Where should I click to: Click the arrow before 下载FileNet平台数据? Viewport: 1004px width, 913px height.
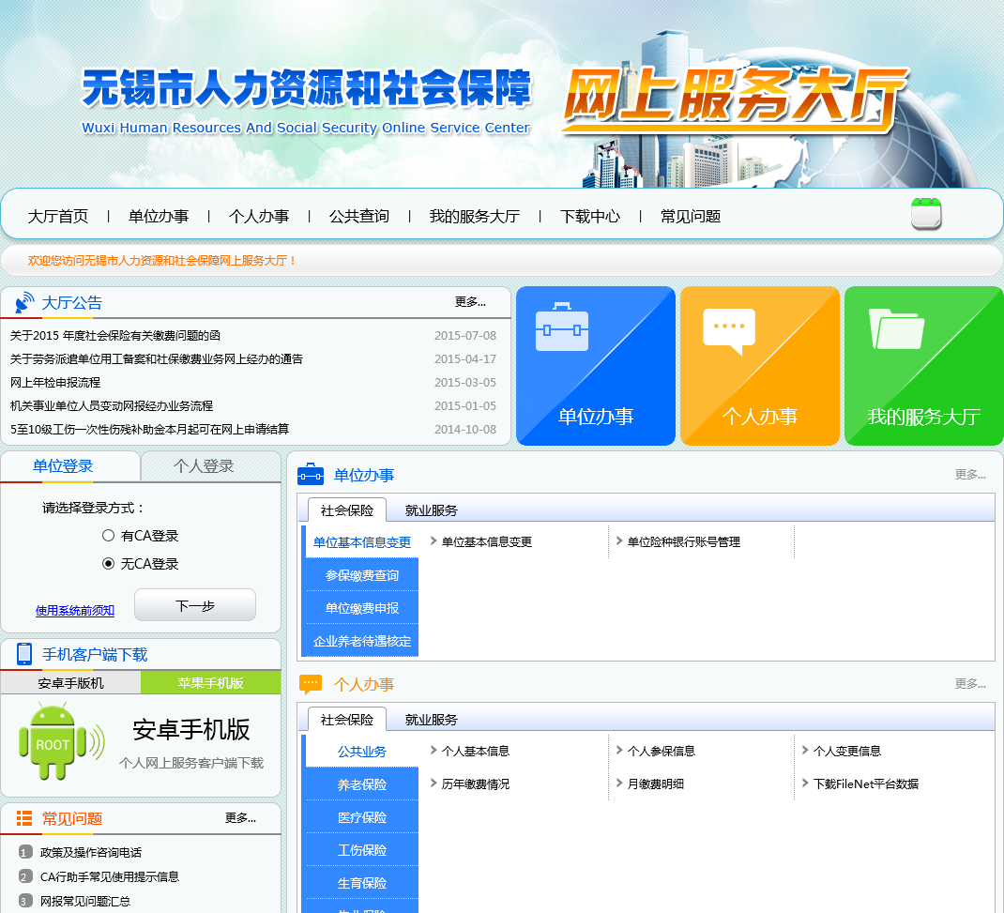click(x=805, y=783)
